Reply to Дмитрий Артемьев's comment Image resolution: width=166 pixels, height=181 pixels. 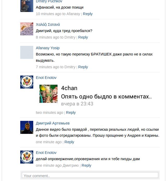pos(69,142)
